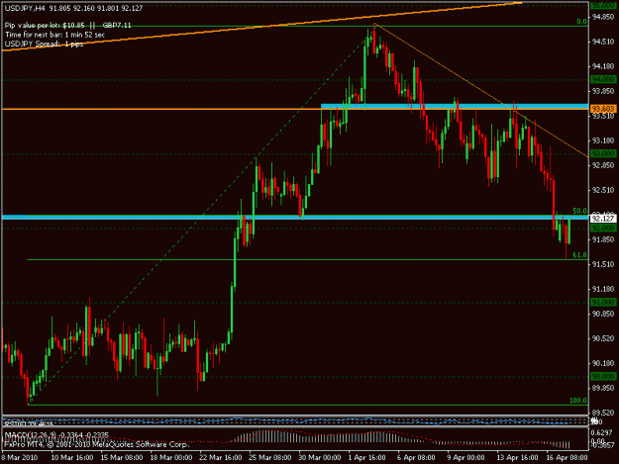619x464 pixels.
Task: Select the Fibonacci 50.0 level label
Action: (579, 211)
